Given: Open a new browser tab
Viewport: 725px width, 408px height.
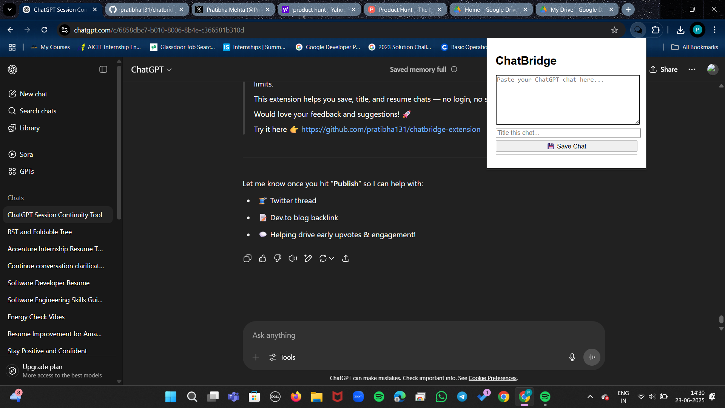Looking at the screenshot, I should (x=628, y=9).
